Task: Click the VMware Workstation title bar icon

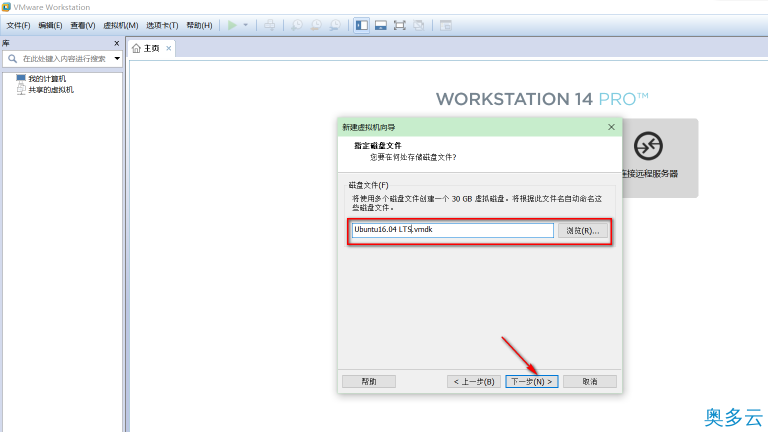Action: point(6,7)
